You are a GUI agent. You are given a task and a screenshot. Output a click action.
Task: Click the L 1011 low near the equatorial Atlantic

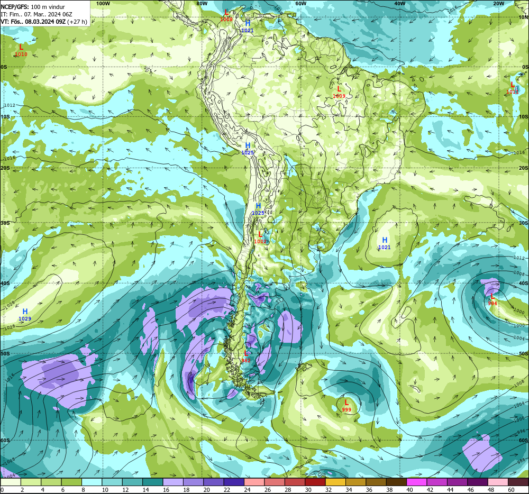(x=513, y=88)
